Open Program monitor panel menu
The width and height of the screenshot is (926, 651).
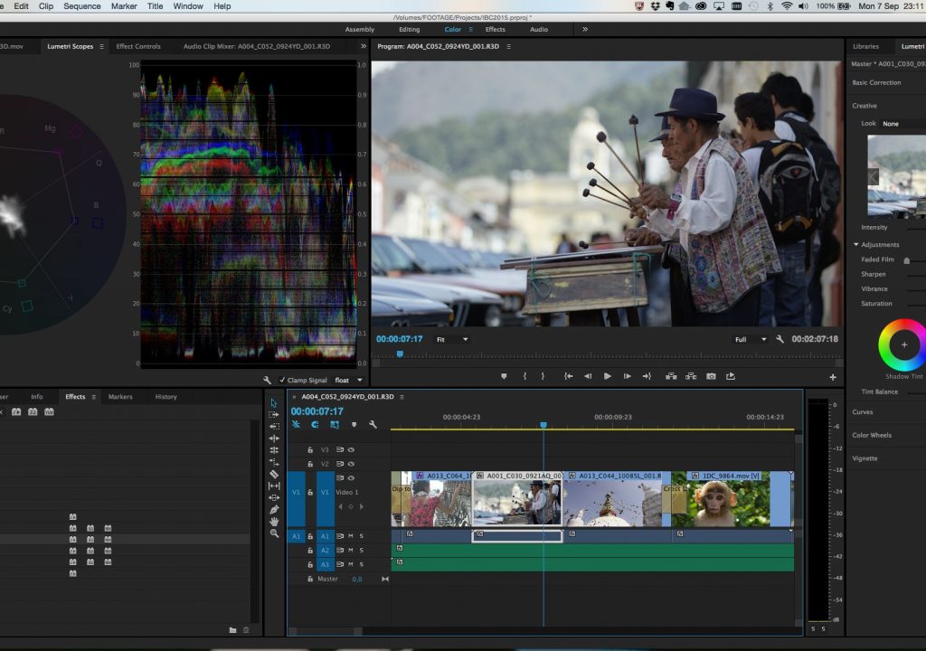click(x=508, y=46)
